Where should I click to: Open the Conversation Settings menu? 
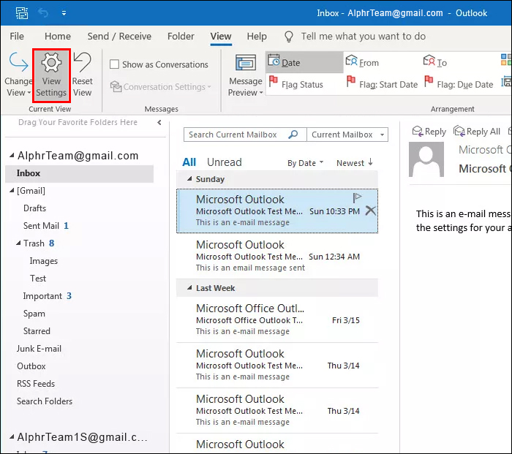[160, 87]
